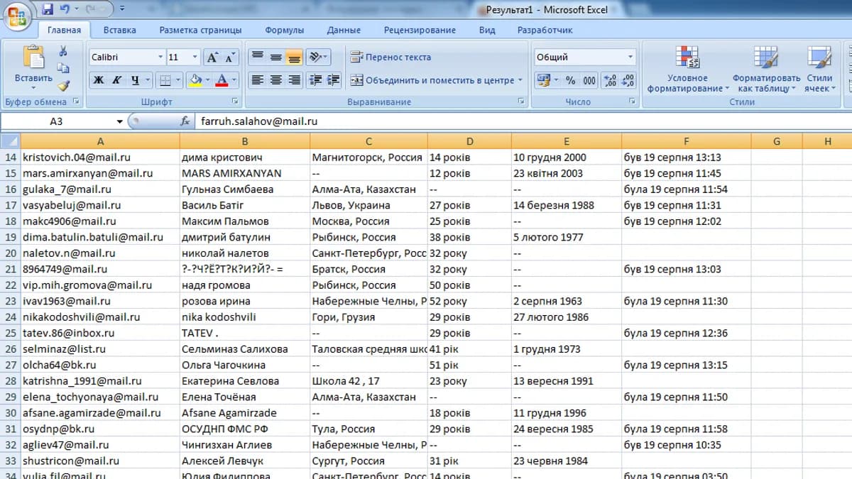The image size is (852, 479).
Task: Increase the font size
Action: pos(213,57)
